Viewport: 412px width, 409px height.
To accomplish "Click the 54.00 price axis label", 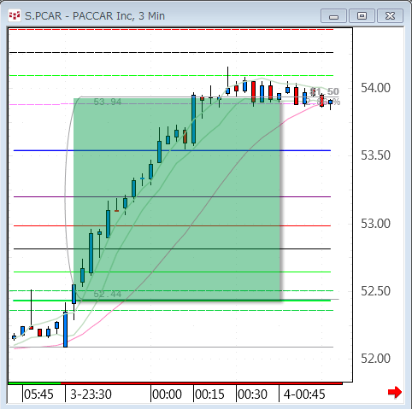I will [375, 88].
